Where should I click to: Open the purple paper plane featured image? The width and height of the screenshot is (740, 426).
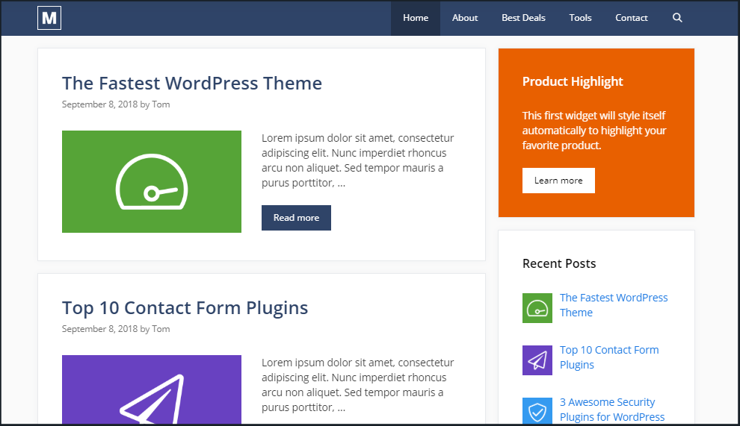click(152, 389)
